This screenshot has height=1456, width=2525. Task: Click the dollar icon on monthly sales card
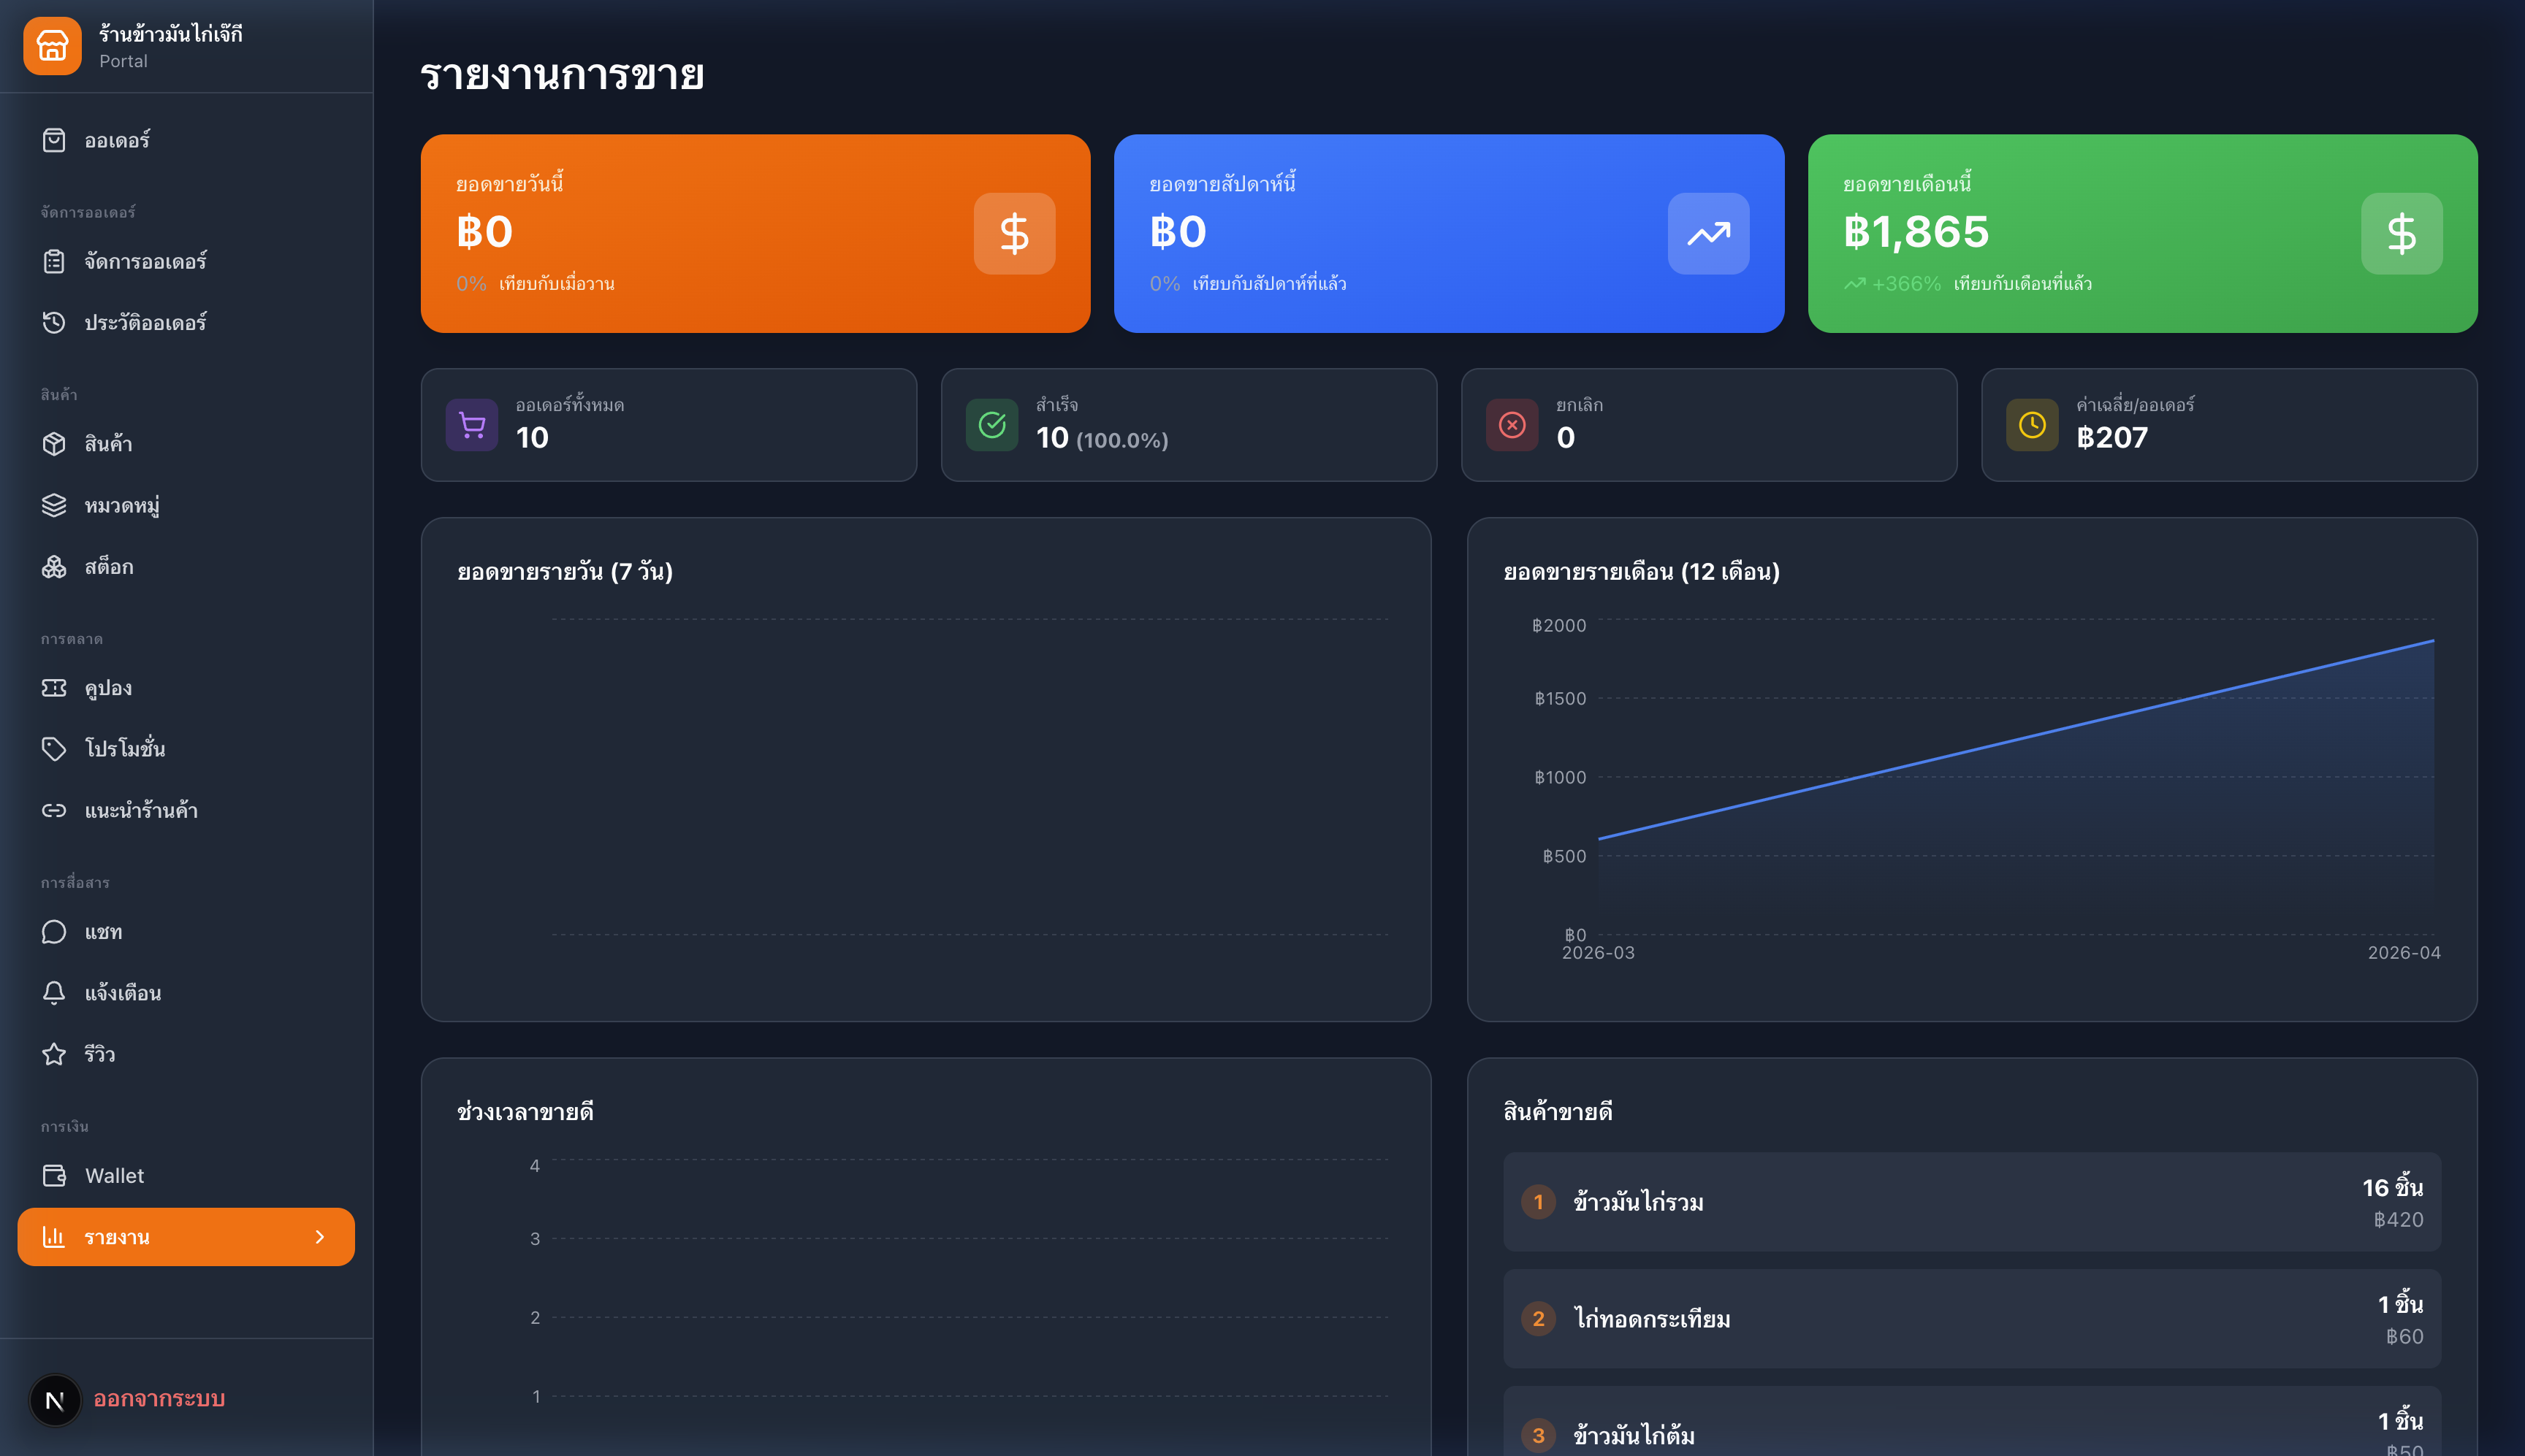click(2401, 234)
